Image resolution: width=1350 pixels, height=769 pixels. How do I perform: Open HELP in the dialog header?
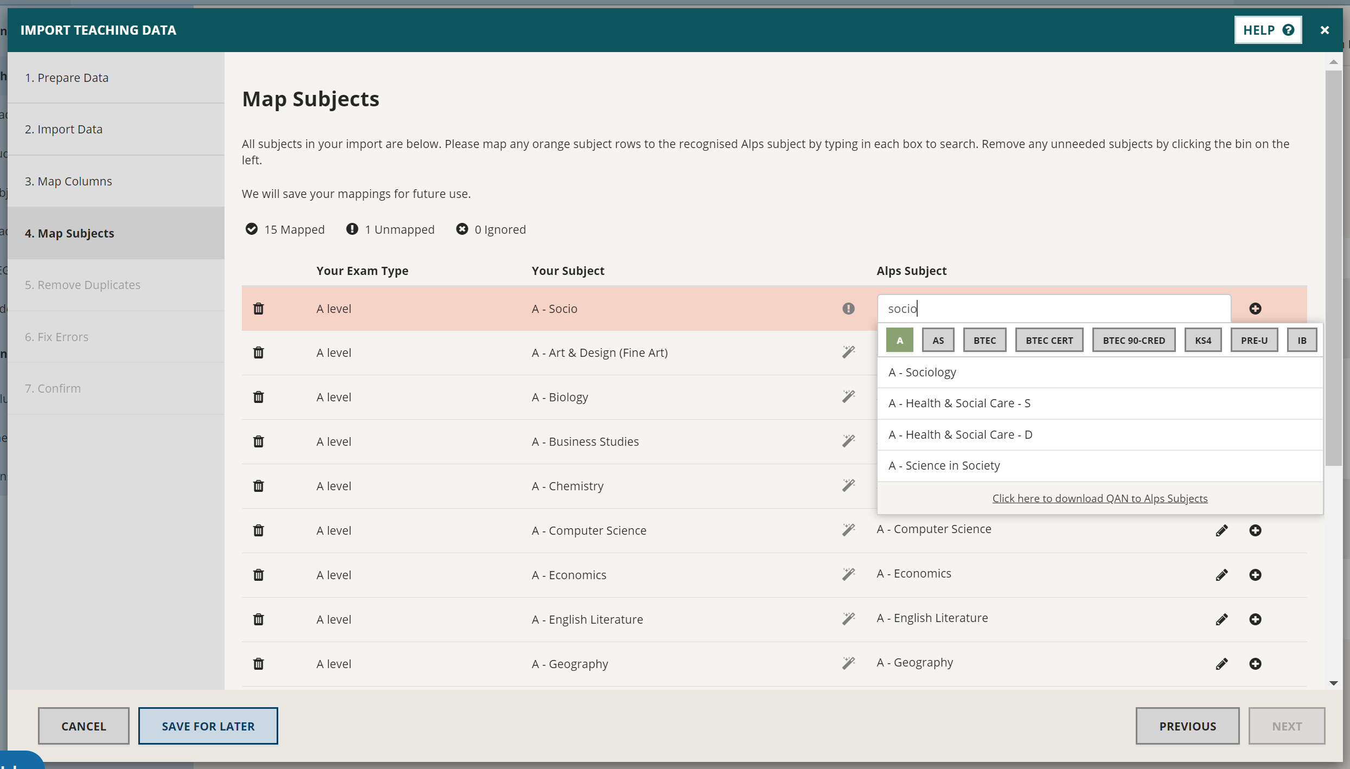[x=1268, y=30]
